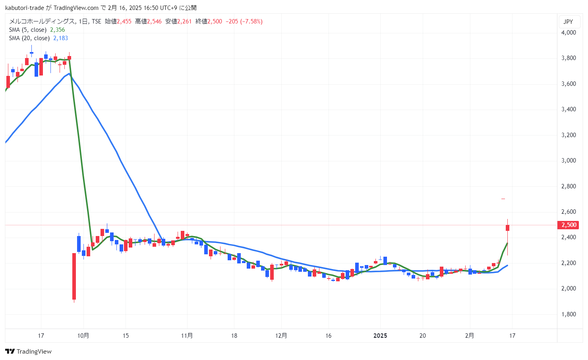
Task: Click the 11月 date axis label
Action: click(x=187, y=336)
